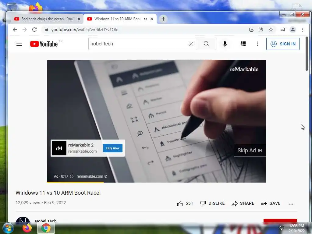Click the rM advertiser logo
312x234 pixels.
click(59, 148)
